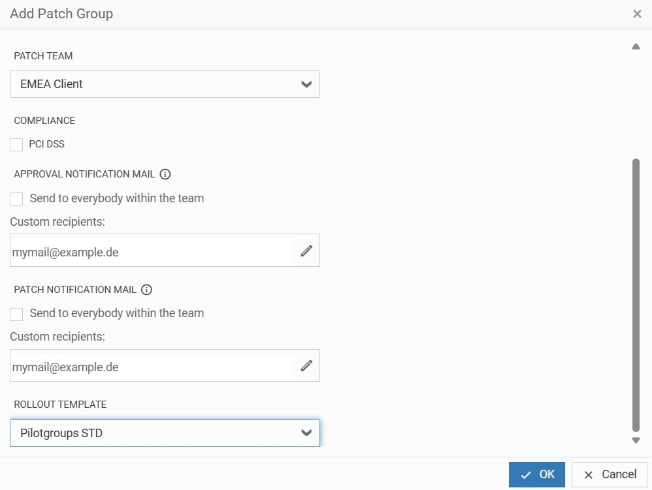Check patch mail send to everybody option

(16, 314)
